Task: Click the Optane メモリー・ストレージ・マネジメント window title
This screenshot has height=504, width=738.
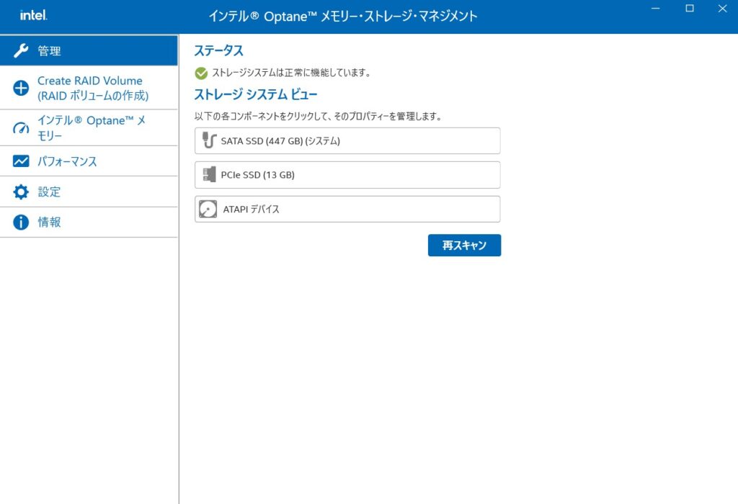Action: 342,16
